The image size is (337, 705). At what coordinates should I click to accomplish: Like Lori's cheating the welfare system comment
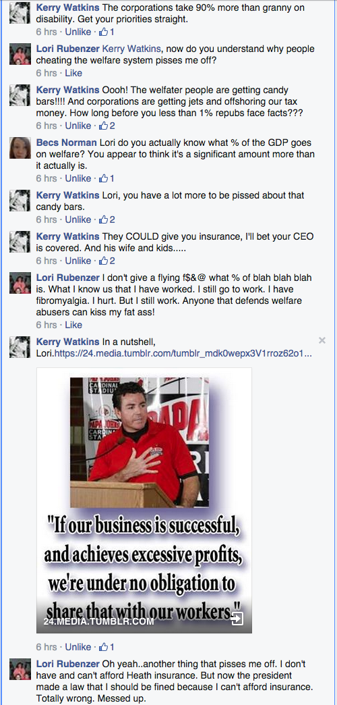pyautogui.click(x=73, y=73)
